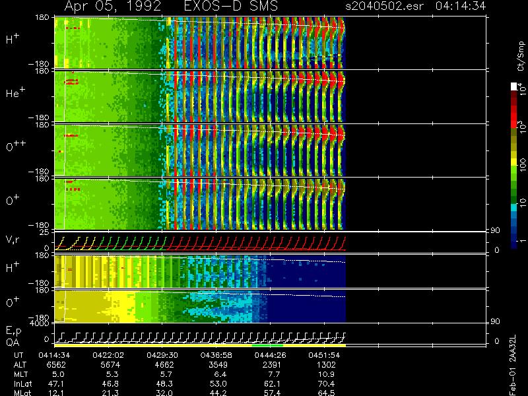The image size is (528, 396).
Task: Click the 'MLT' row label
Action: pyautogui.click(x=20, y=374)
